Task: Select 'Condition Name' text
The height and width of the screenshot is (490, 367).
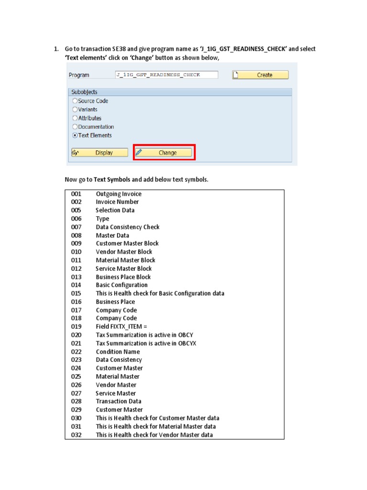Action: tap(118, 352)
